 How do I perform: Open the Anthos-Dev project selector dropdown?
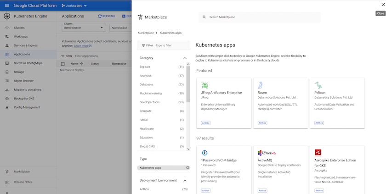(74, 5)
